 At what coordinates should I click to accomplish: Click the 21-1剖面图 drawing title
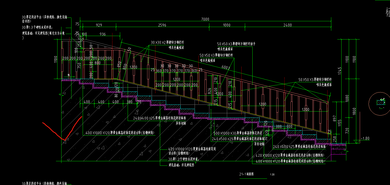pos(247,174)
